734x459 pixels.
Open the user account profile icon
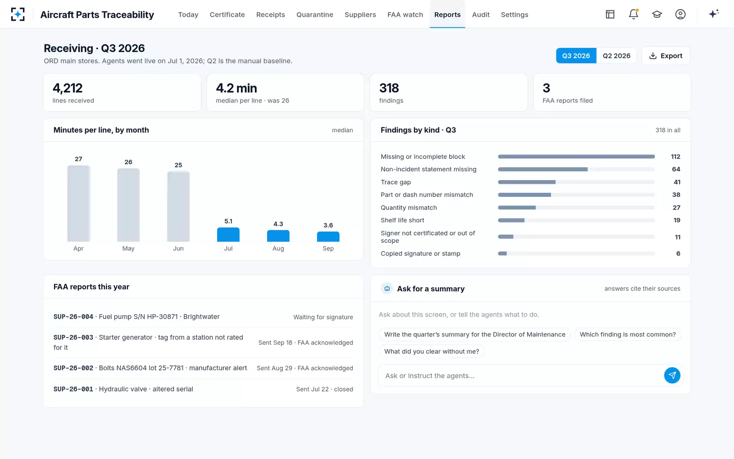click(680, 14)
